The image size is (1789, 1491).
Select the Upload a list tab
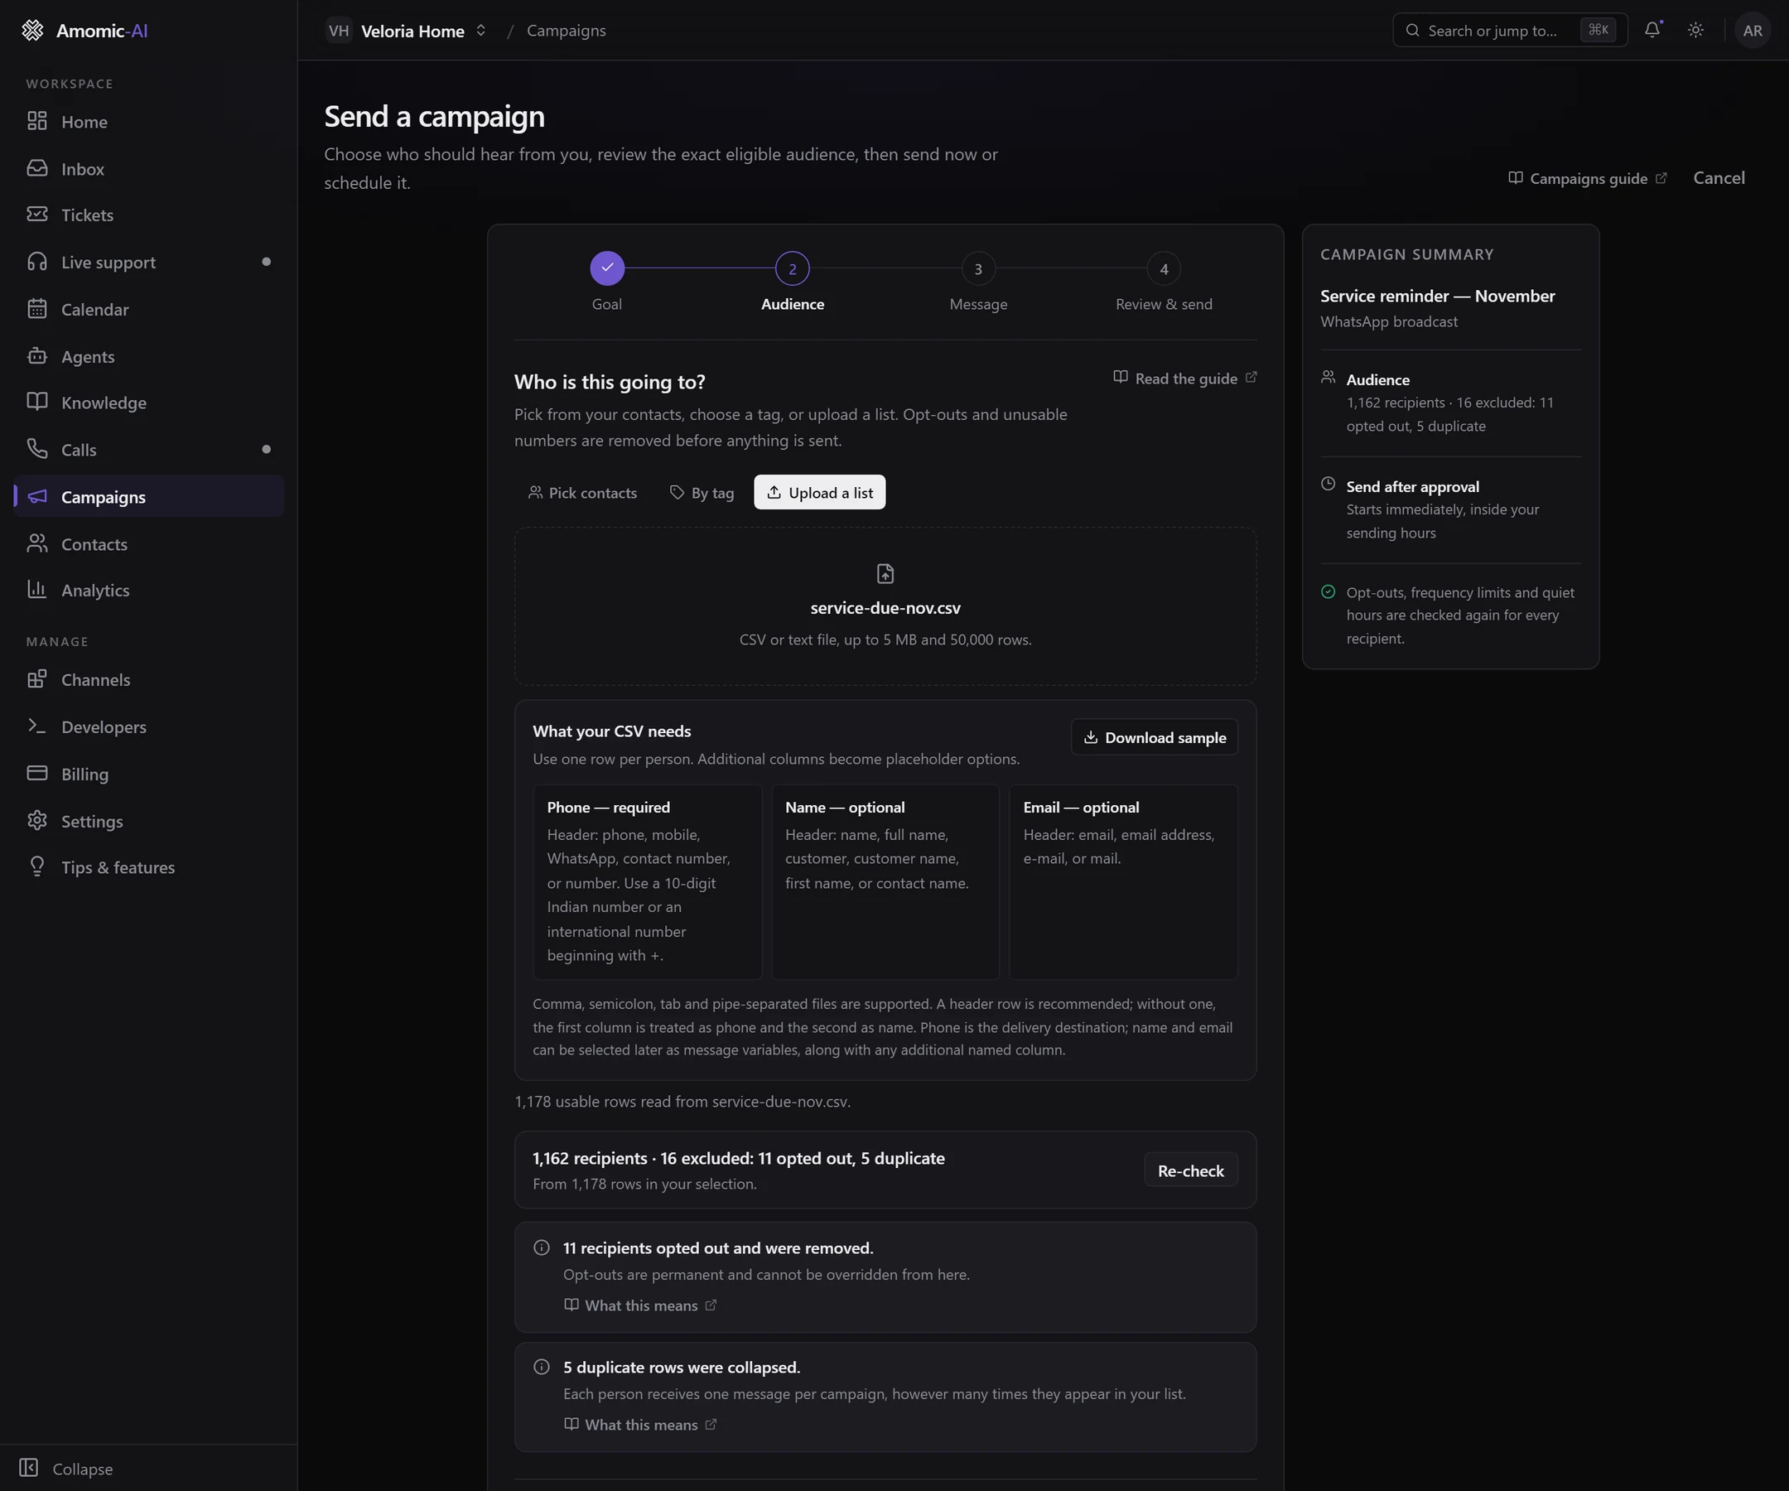point(819,493)
